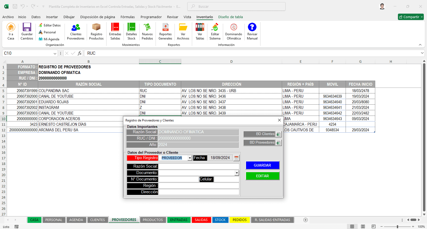Click the undo arrow in title bar
This screenshot has width=427, height=229.
click(x=23, y=6)
